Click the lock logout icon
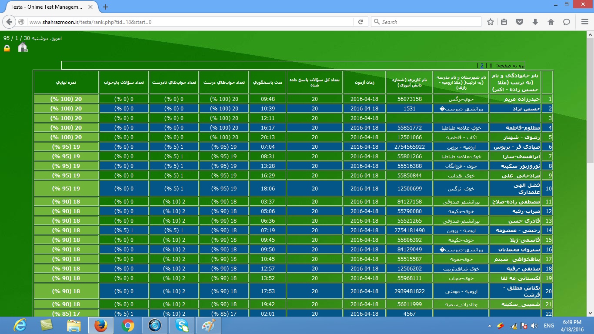Image resolution: width=594 pixels, height=334 pixels. [7, 48]
